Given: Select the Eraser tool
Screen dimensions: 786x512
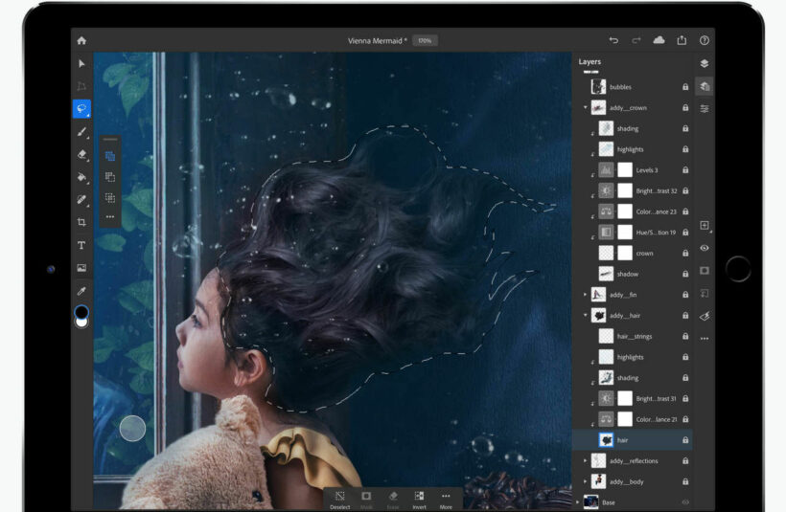Looking at the screenshot, I should [x=81, y=155].
